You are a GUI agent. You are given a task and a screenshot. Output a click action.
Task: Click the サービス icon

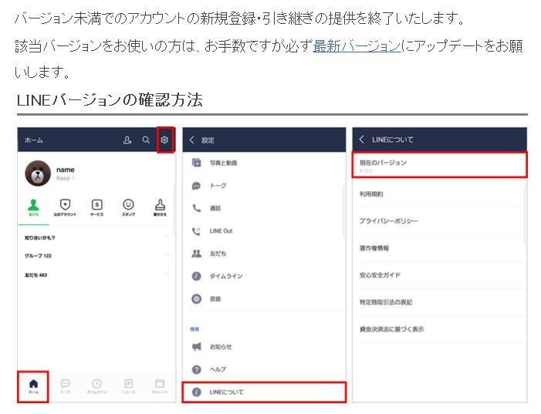pyautogui.click(x=96, y=206)
